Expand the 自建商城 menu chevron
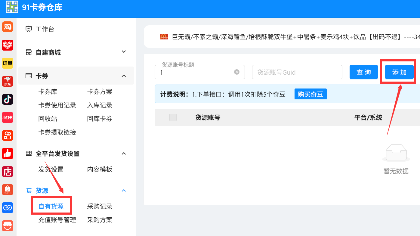The image size is (420, 236). [124, 52]
